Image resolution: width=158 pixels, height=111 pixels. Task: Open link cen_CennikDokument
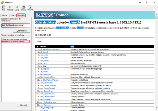tap(48, 86)
